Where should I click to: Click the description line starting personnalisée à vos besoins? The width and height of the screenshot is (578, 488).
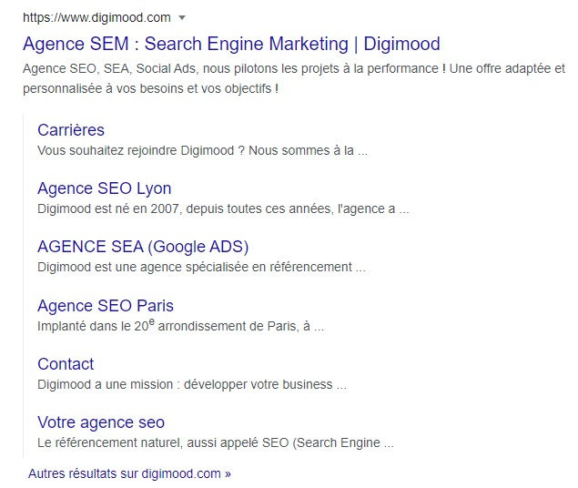point(150,88)
